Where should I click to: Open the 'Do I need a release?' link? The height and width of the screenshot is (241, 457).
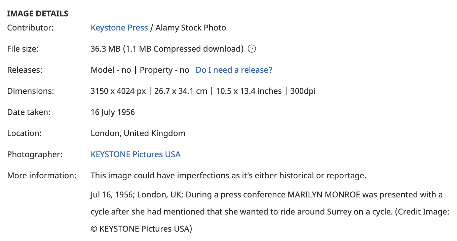(x=234, y=70)
